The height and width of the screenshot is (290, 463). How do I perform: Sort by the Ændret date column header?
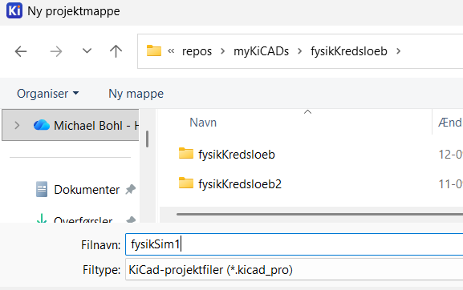click(450, 123)
